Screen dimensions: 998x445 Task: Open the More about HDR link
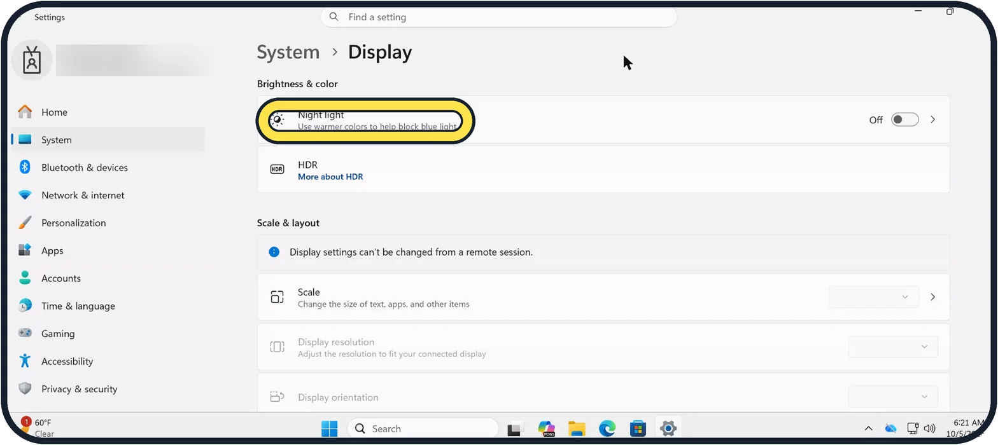[x=330, y=177]
